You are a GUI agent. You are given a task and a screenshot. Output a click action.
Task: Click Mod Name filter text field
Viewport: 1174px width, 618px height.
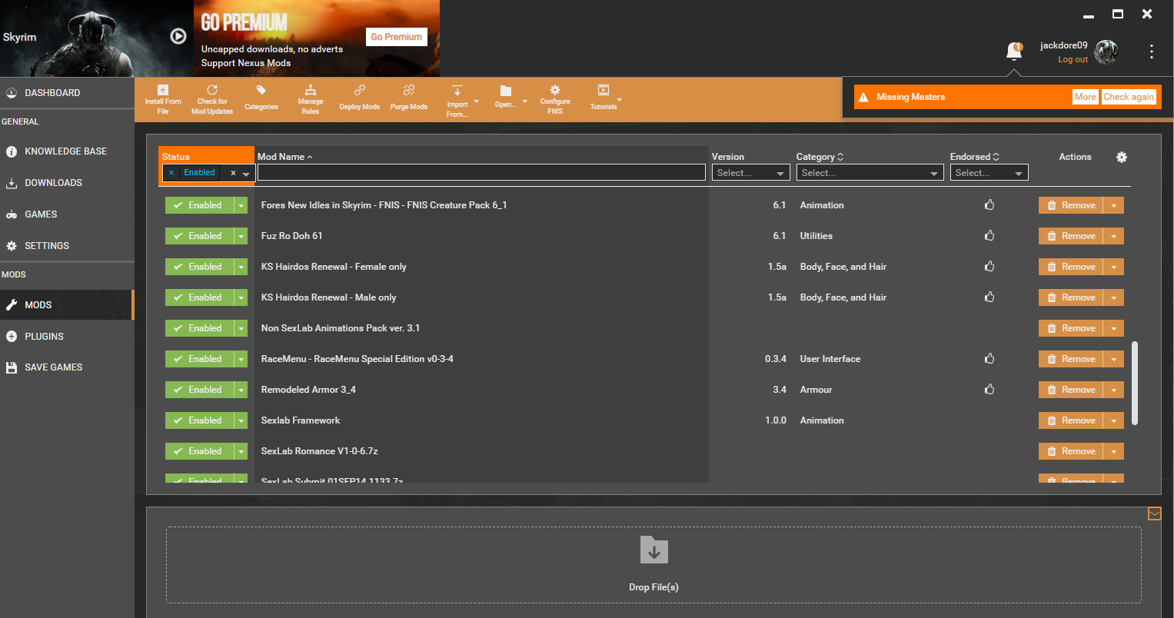[481, 173]
